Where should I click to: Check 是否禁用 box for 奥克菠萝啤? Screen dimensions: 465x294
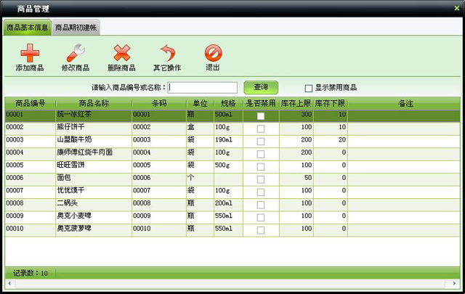click(260, 229)
